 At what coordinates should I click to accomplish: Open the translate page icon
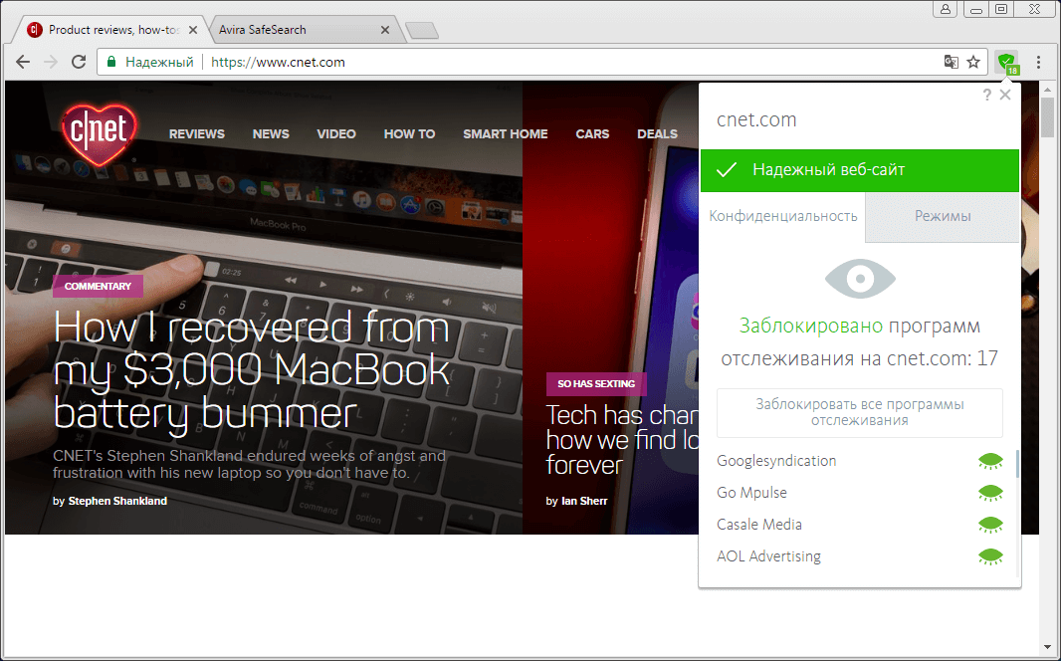951,63
